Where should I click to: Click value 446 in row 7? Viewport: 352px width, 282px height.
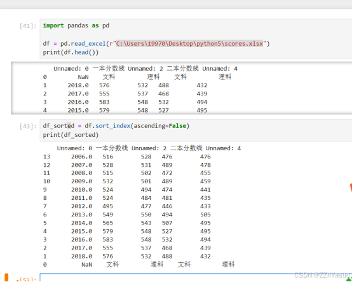(x=167, y=206)
